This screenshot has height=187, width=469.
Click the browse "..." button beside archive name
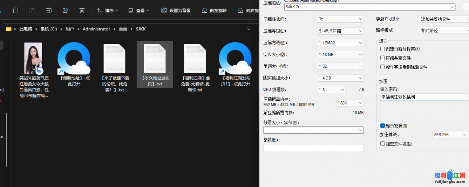467,7
